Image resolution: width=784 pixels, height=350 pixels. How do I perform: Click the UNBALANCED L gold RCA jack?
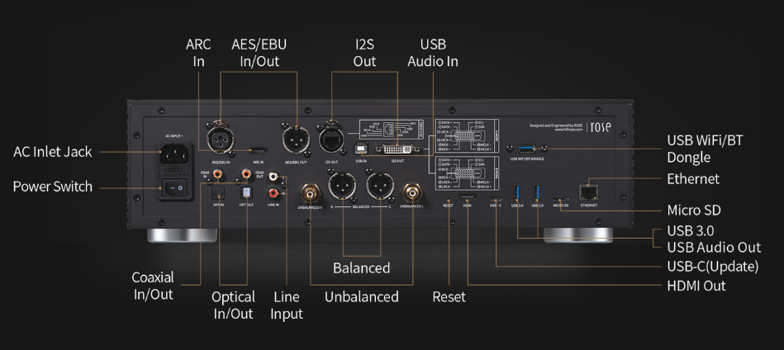click(412, 192)
